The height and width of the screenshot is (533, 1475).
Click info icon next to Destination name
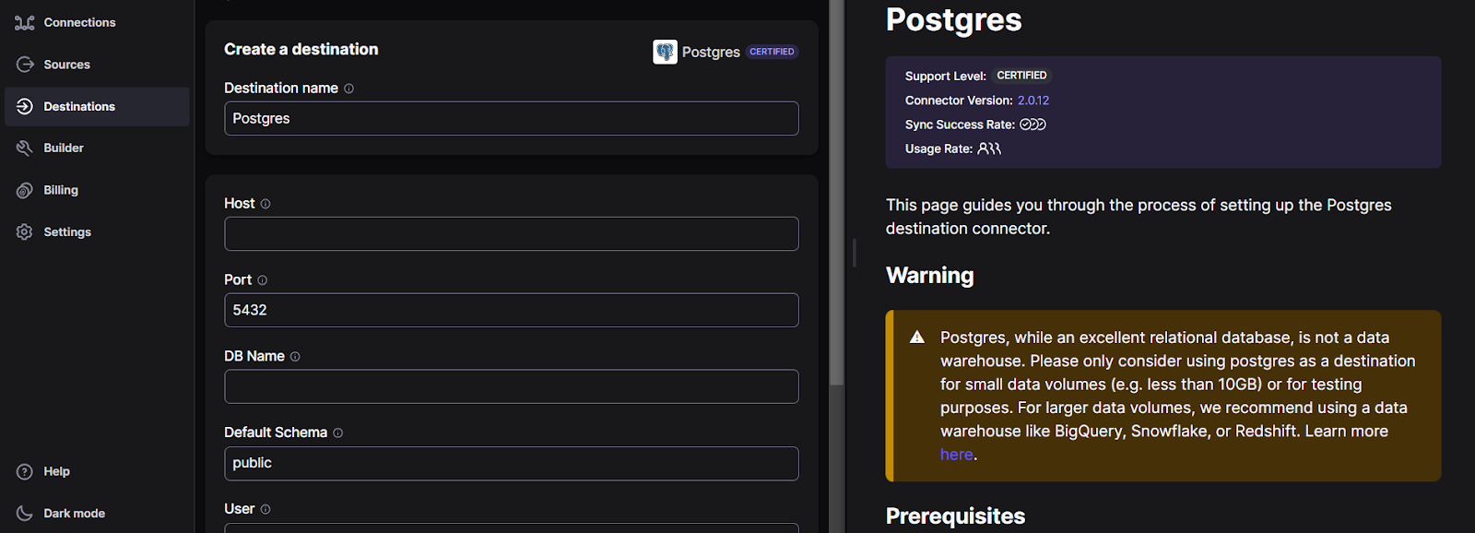click(x=348, y=89)
